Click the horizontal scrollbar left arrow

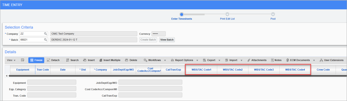point(7,76)
